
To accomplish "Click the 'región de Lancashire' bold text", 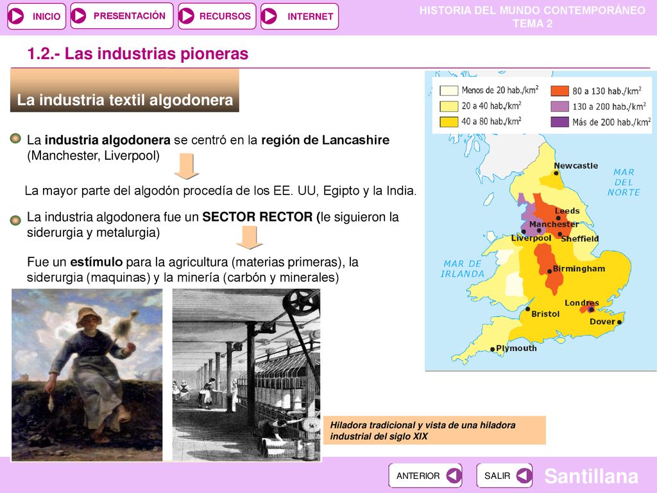I will (x=325, y=140).
